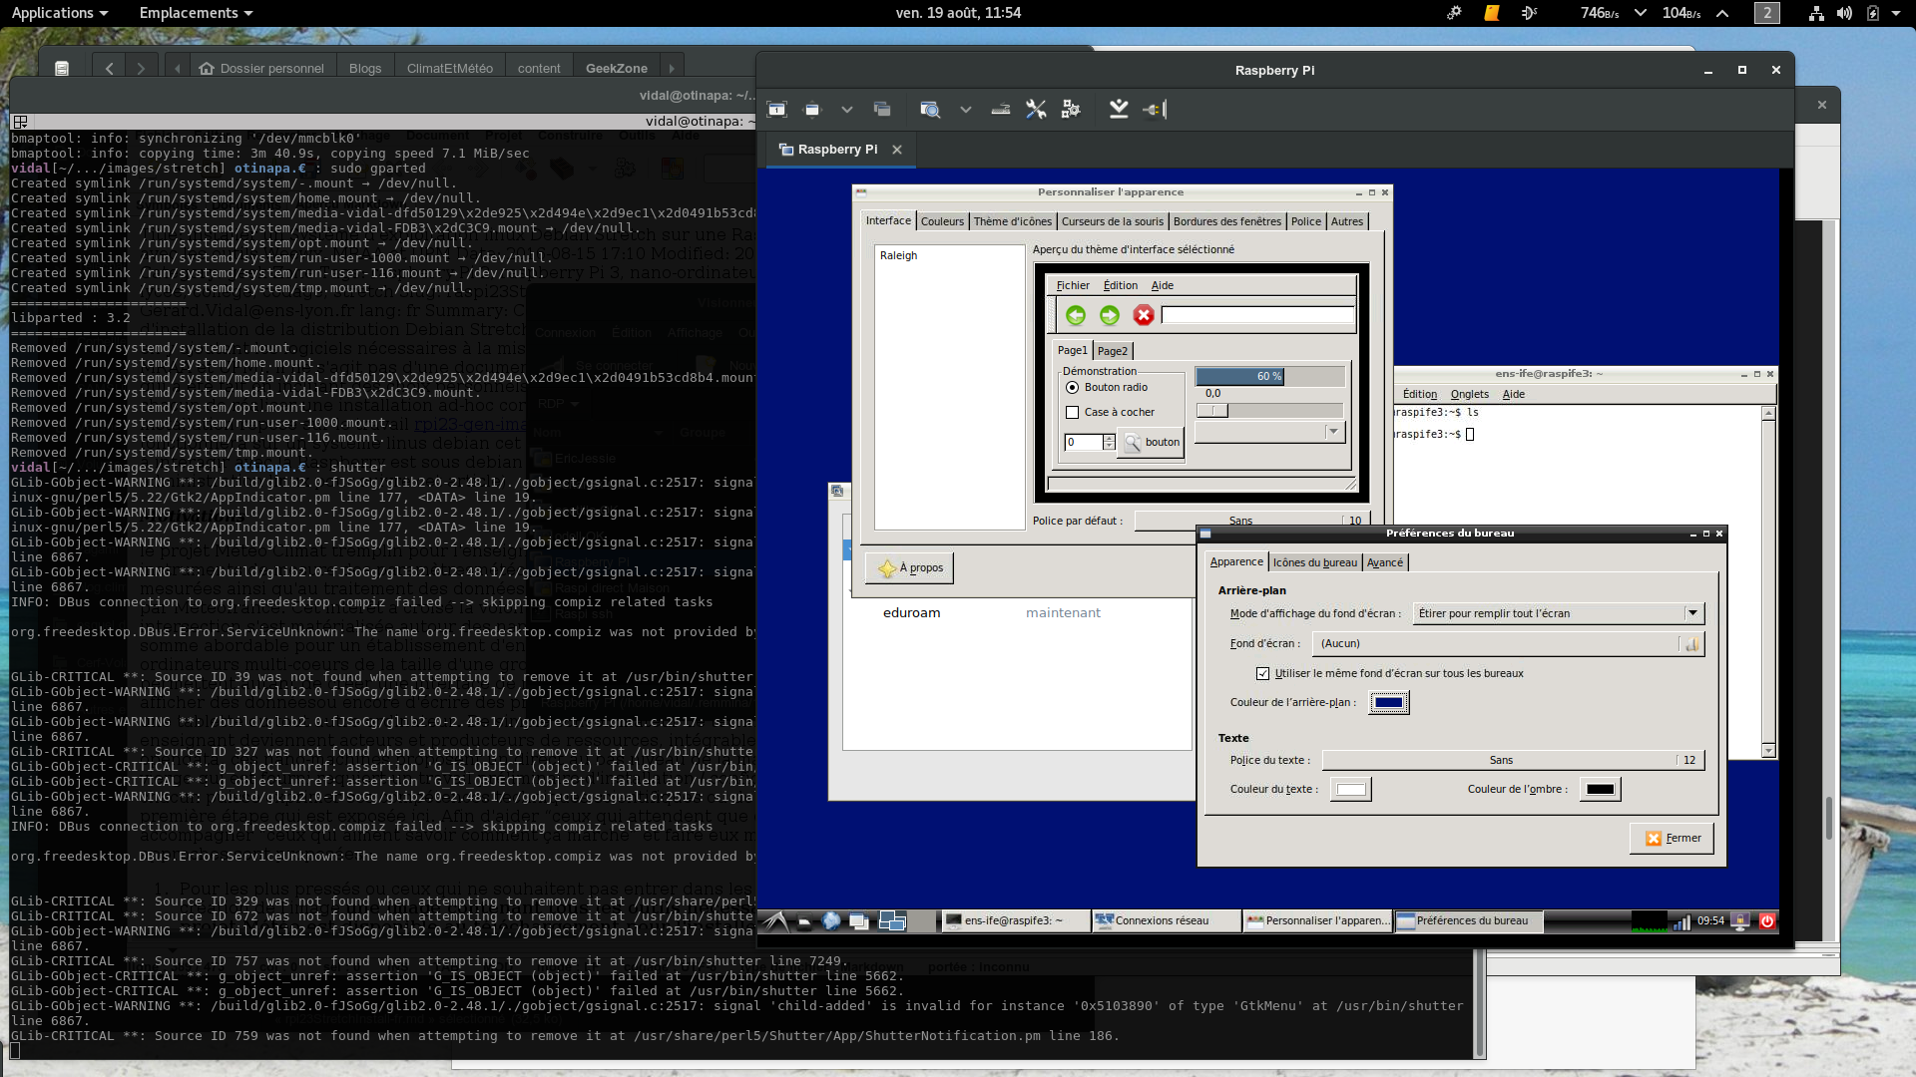Open the web browser from the Raspbian taskbar
The width and height of the screenshot is (1916, 1077).
(830, 920)
